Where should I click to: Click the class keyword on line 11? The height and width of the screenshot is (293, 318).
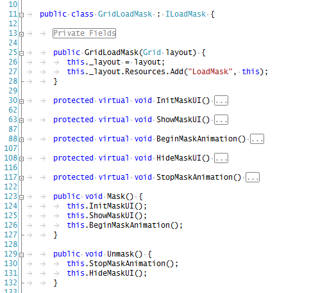(82, 14)
